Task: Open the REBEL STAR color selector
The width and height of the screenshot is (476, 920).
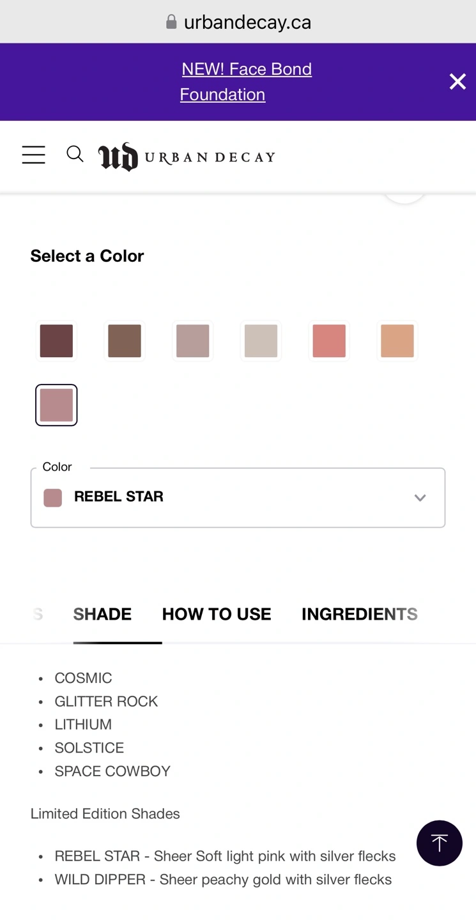Action: pyautogui.click(x=238, y=498)
